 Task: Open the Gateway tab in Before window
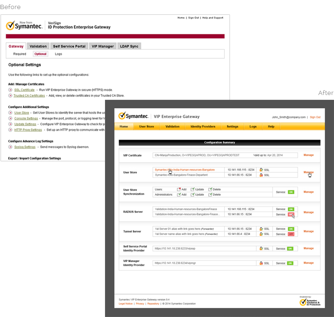[x=16, y=46]
